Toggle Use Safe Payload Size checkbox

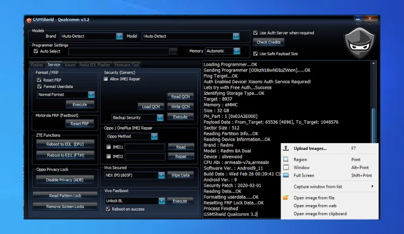tap(255, 54)
